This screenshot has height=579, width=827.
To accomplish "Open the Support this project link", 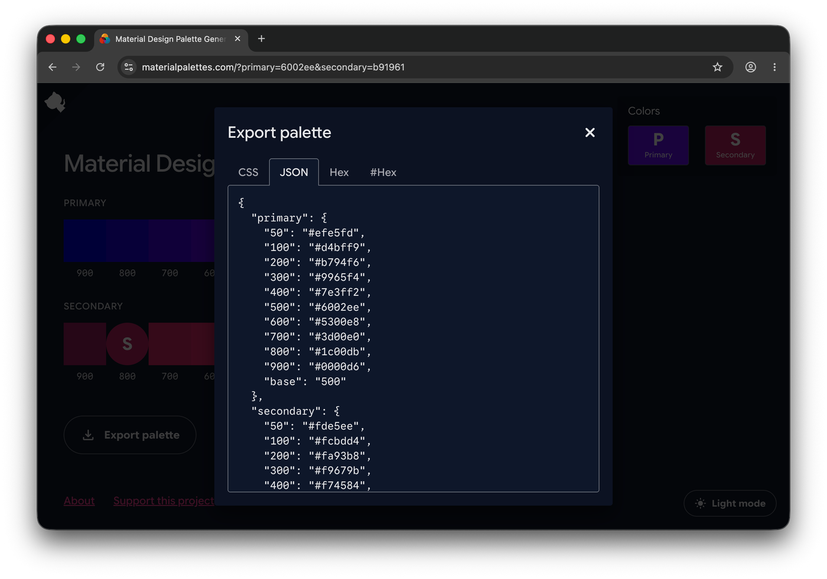I will pos(164,501).
